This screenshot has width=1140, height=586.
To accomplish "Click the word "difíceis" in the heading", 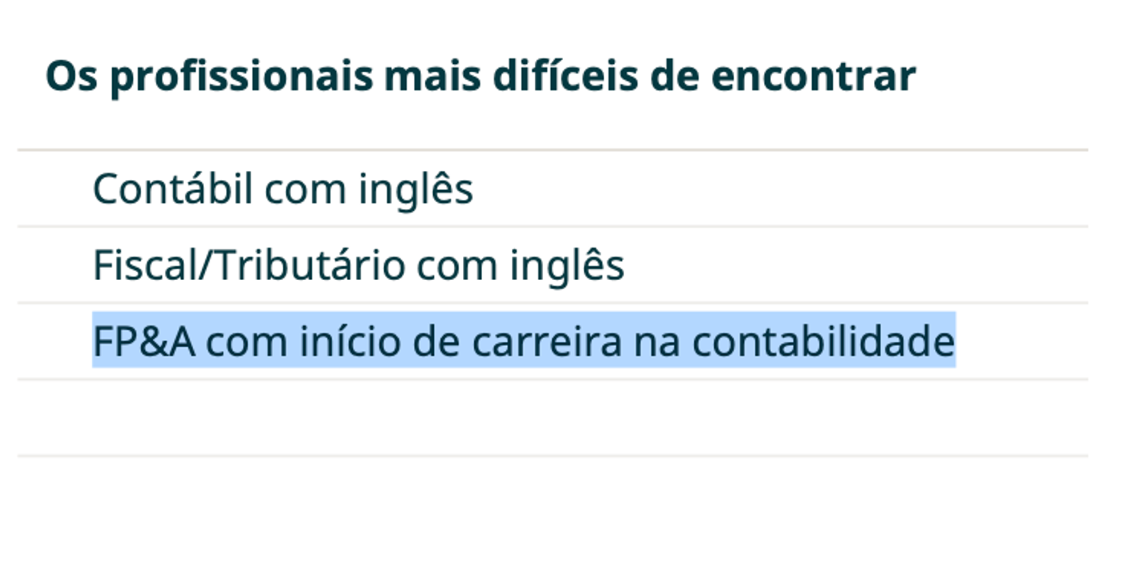I will click(x=565, y=76).
